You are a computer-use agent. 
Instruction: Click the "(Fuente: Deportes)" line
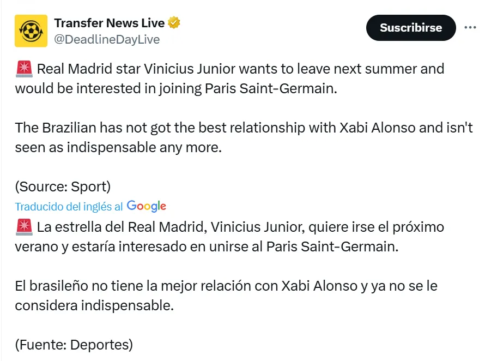(x=74, y=344)
